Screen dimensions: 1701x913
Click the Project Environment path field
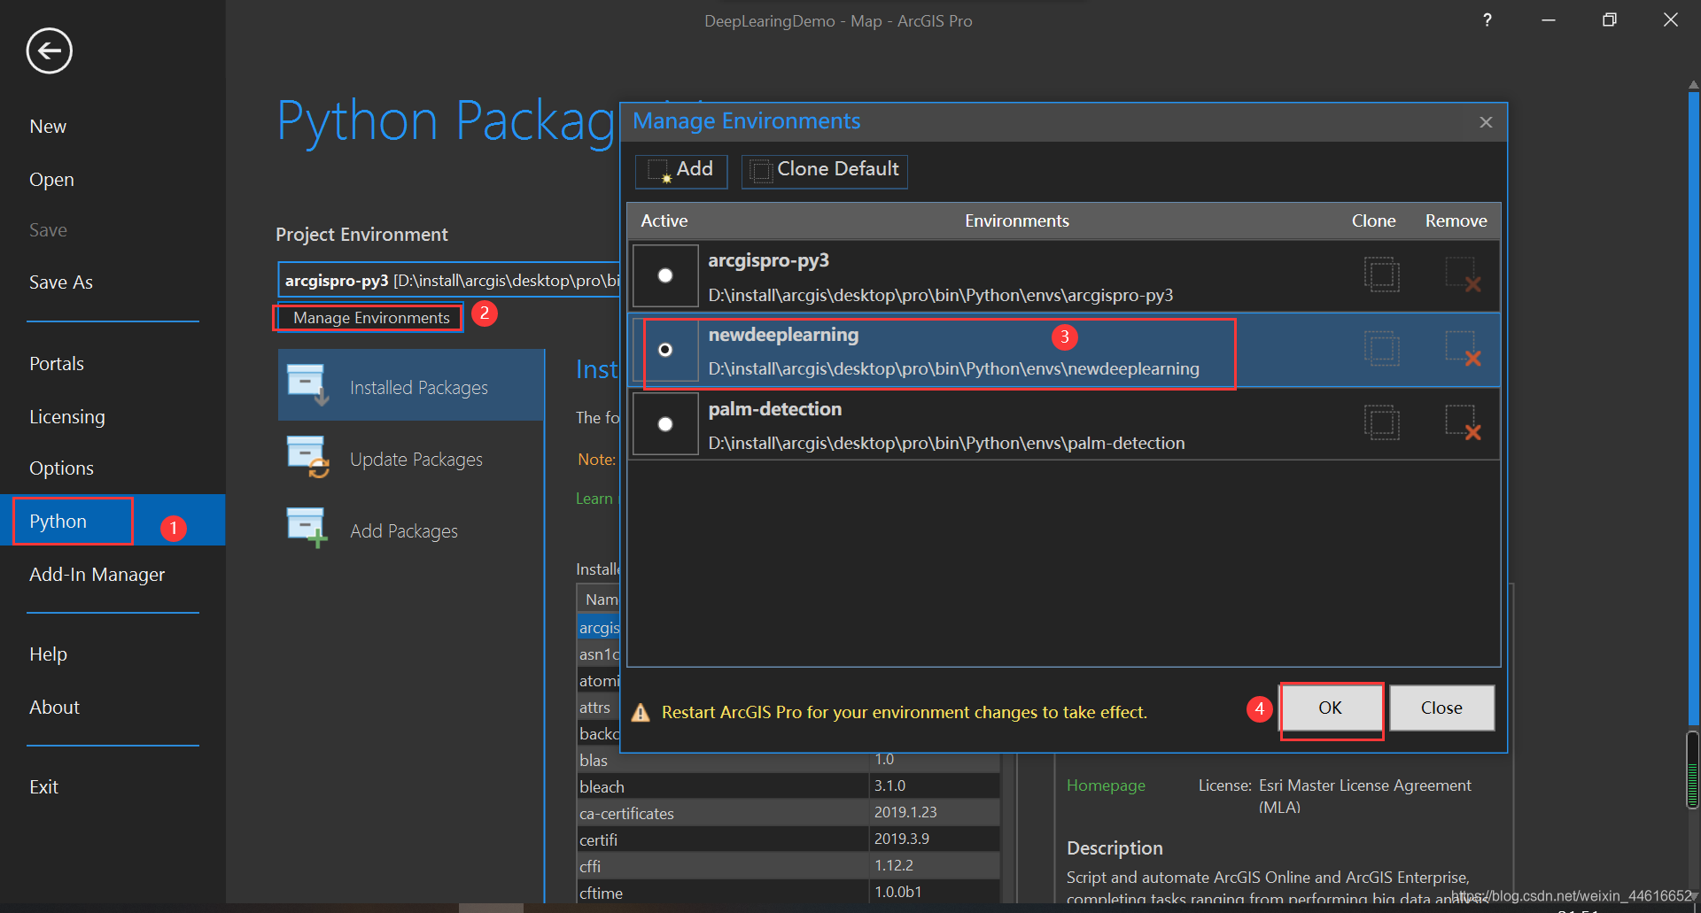tap(449, 280)
